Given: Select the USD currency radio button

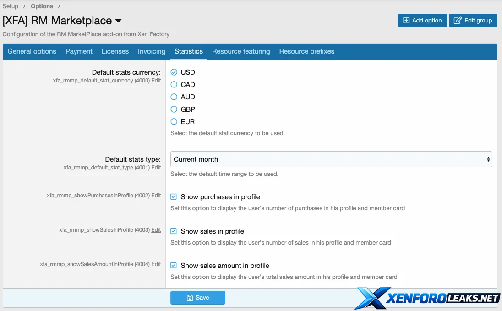Looking at the screenshot, I should (174, 72).
